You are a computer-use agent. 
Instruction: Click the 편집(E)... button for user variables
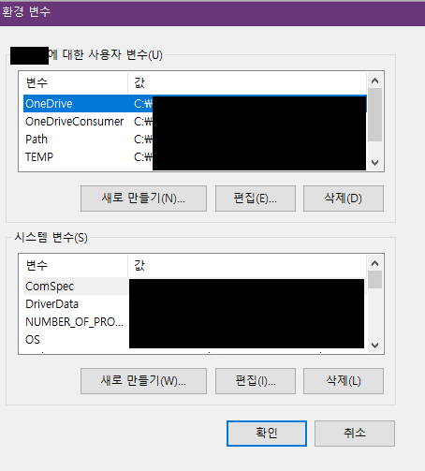(256, 199)
